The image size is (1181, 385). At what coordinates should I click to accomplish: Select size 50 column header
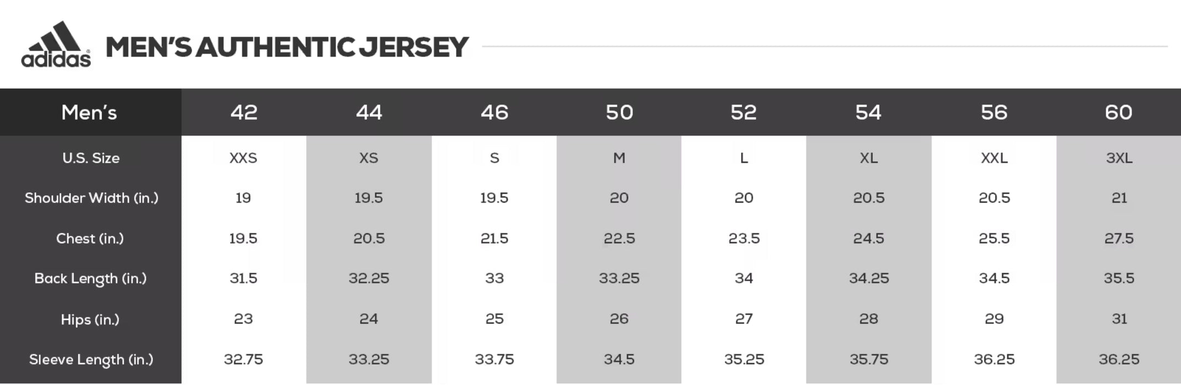(x=619, y=112)
